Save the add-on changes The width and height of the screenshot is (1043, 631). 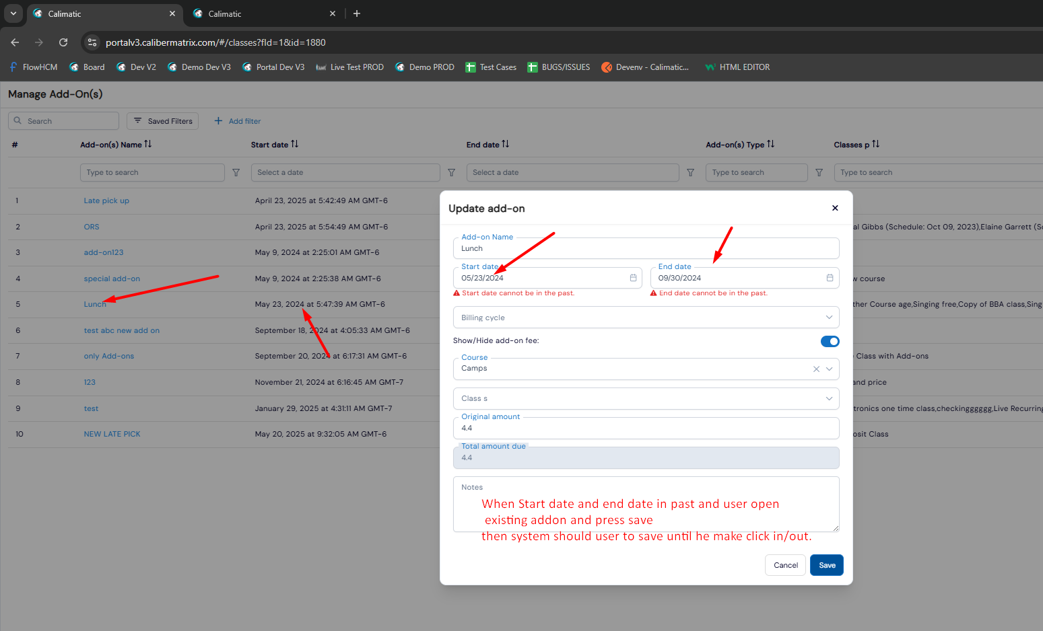[x=827, y=565]
